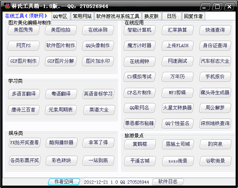Select the 在线工具(须联网) tab

point(27,16)
